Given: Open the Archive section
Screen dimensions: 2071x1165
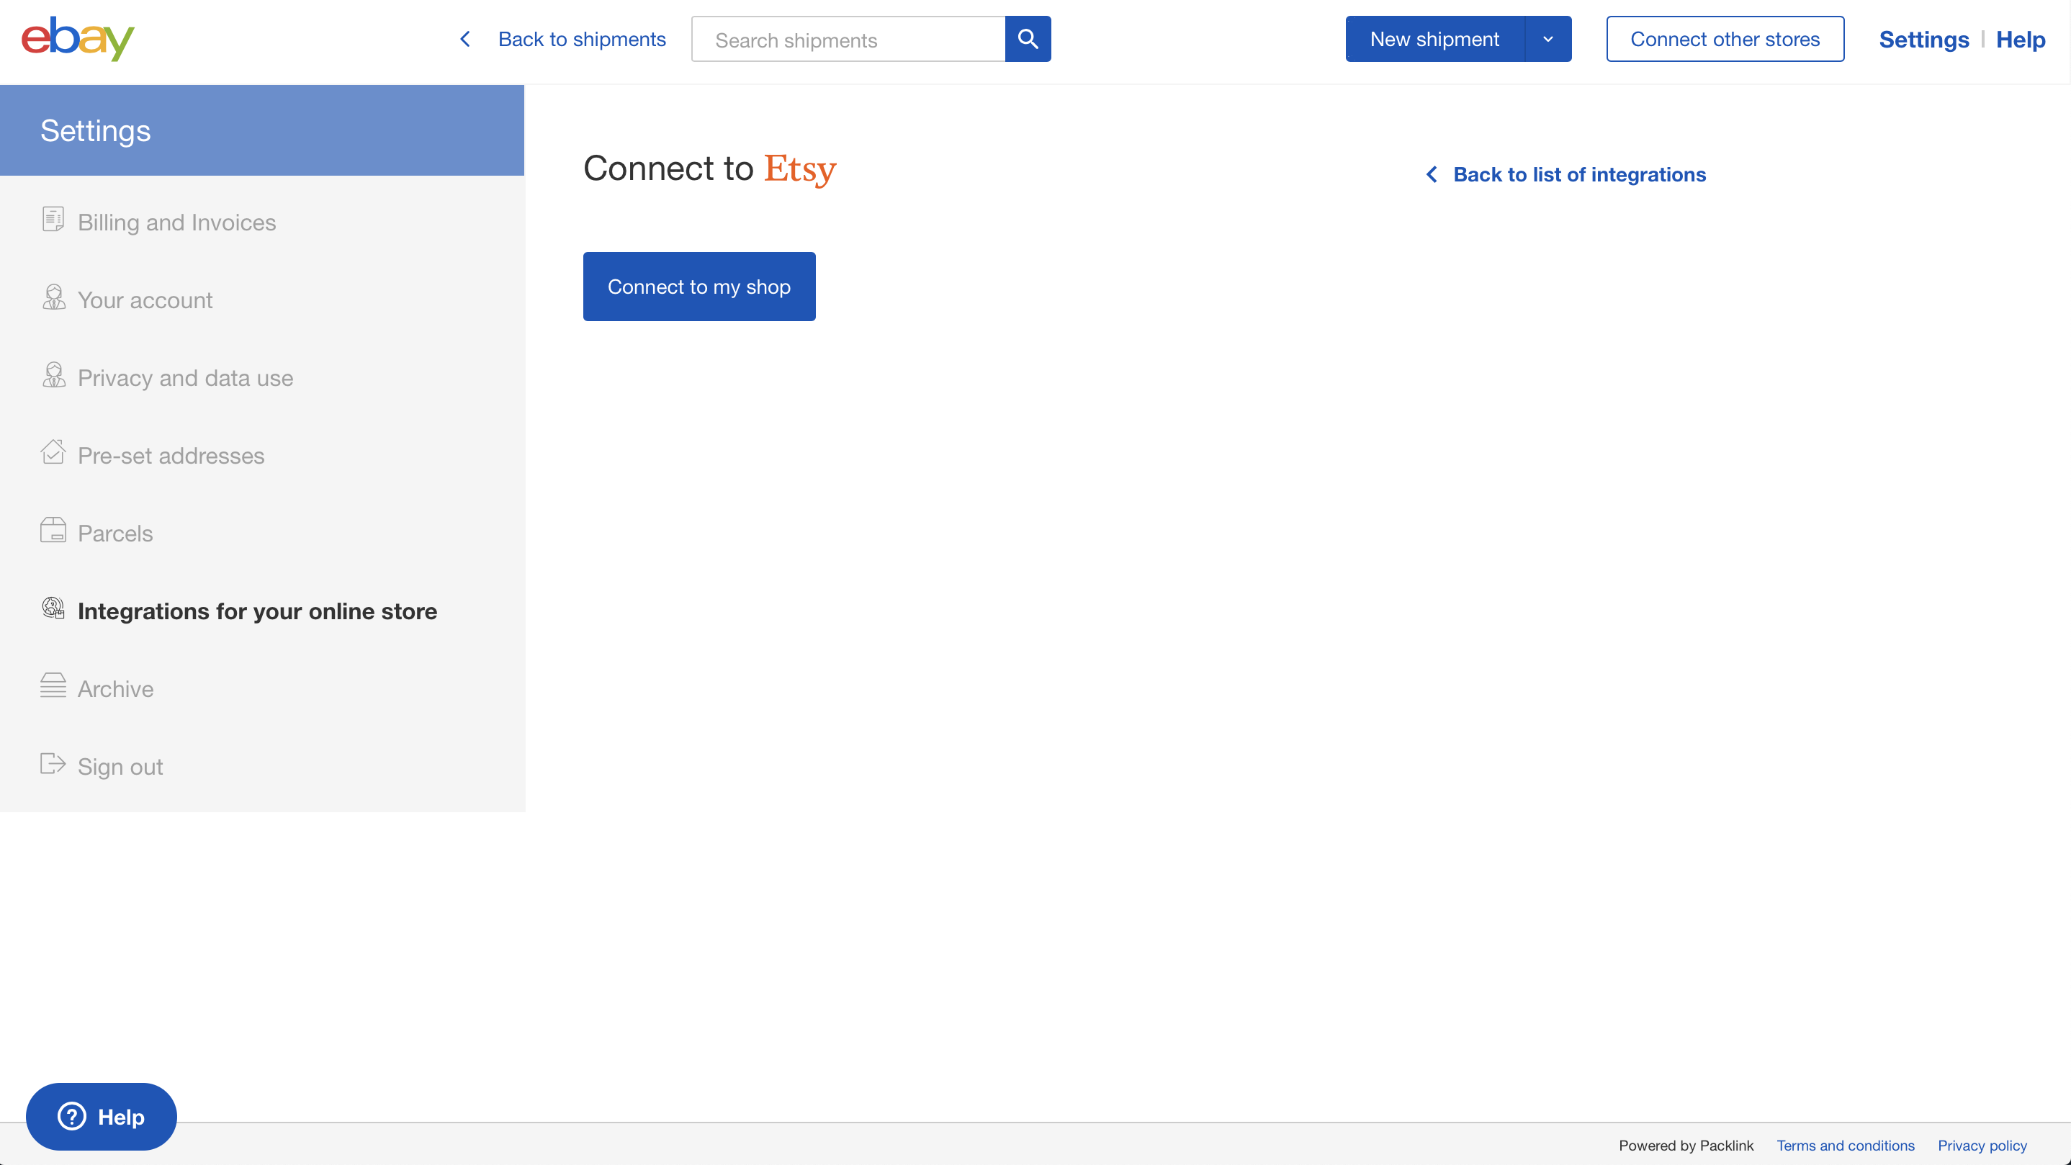Looking at the screenshot, I should tap(116, 689).
